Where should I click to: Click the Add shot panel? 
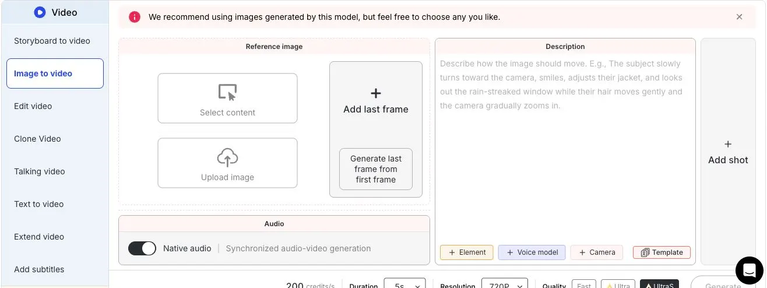728,152
